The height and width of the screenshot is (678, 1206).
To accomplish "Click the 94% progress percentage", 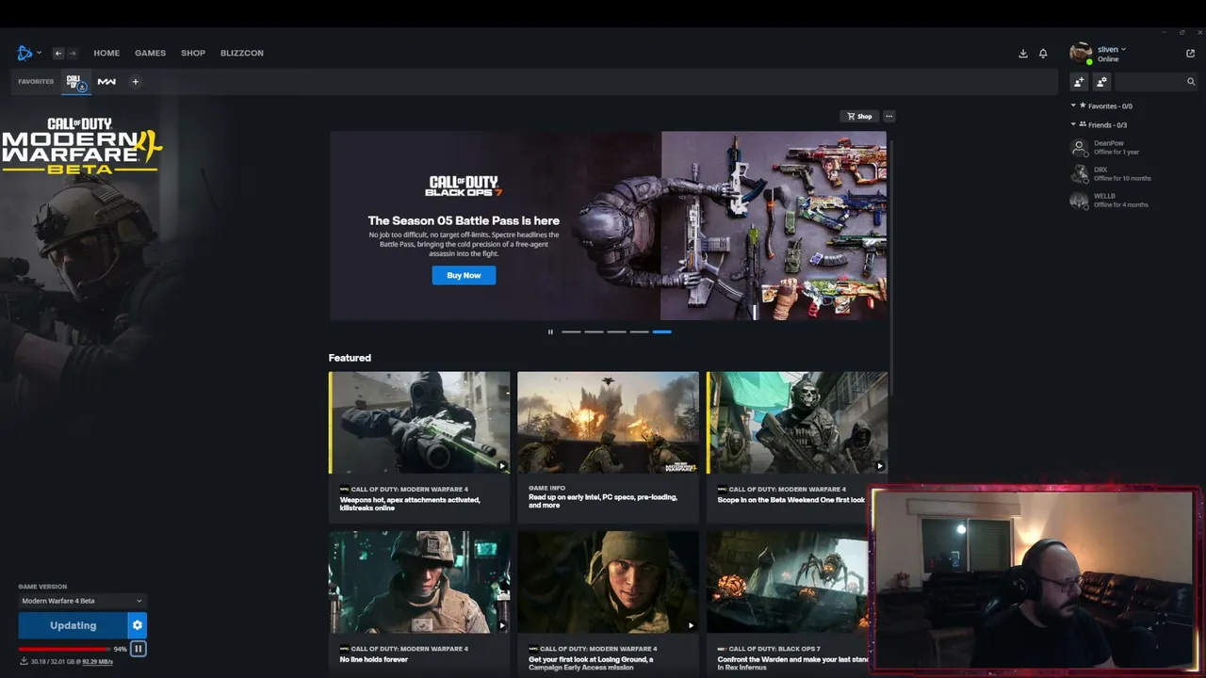I will 120,649.
